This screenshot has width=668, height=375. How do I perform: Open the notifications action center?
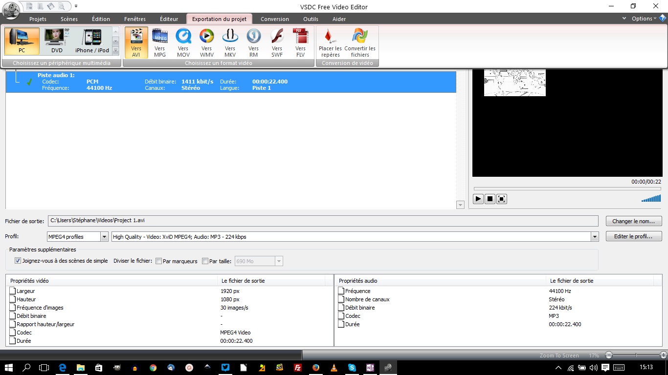(x=605, y=367)
